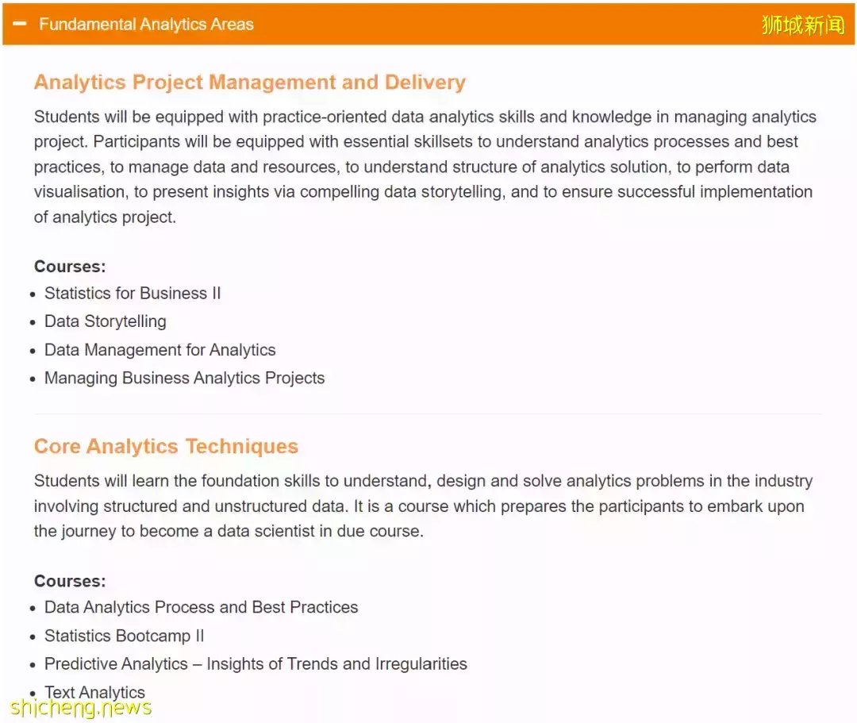
Task: Click the first Courses: label
Action: 70,267
